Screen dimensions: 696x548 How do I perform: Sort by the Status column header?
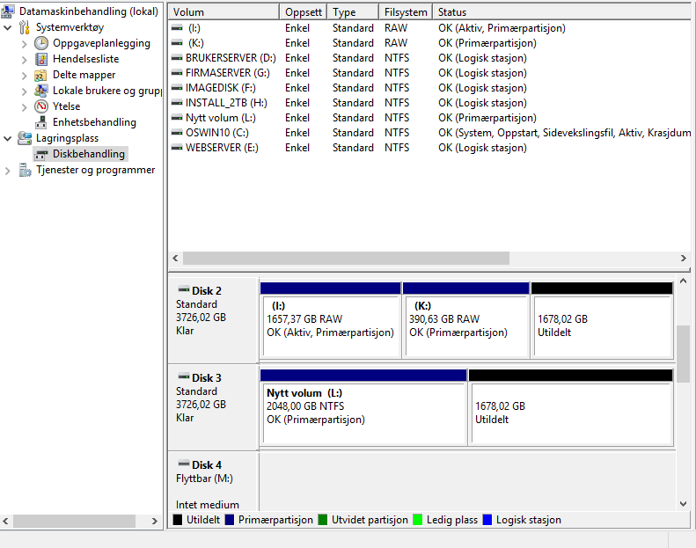(x=561, y=12)
